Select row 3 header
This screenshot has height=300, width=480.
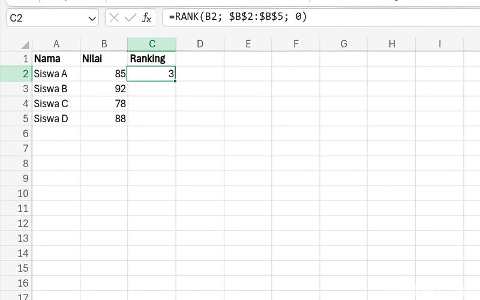click(16, 89)
